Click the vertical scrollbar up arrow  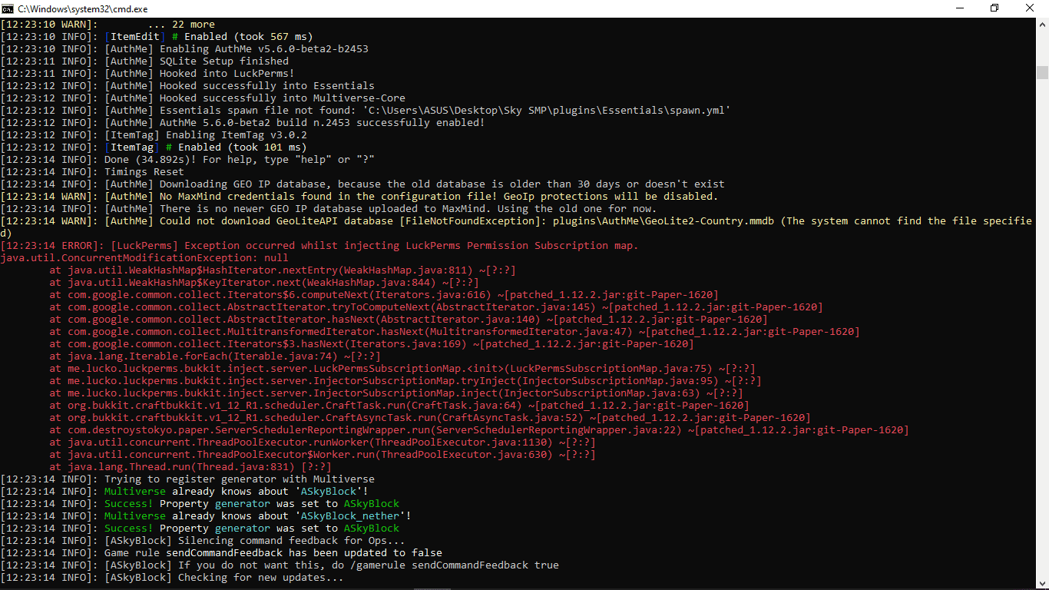[x=1042, y=24]
